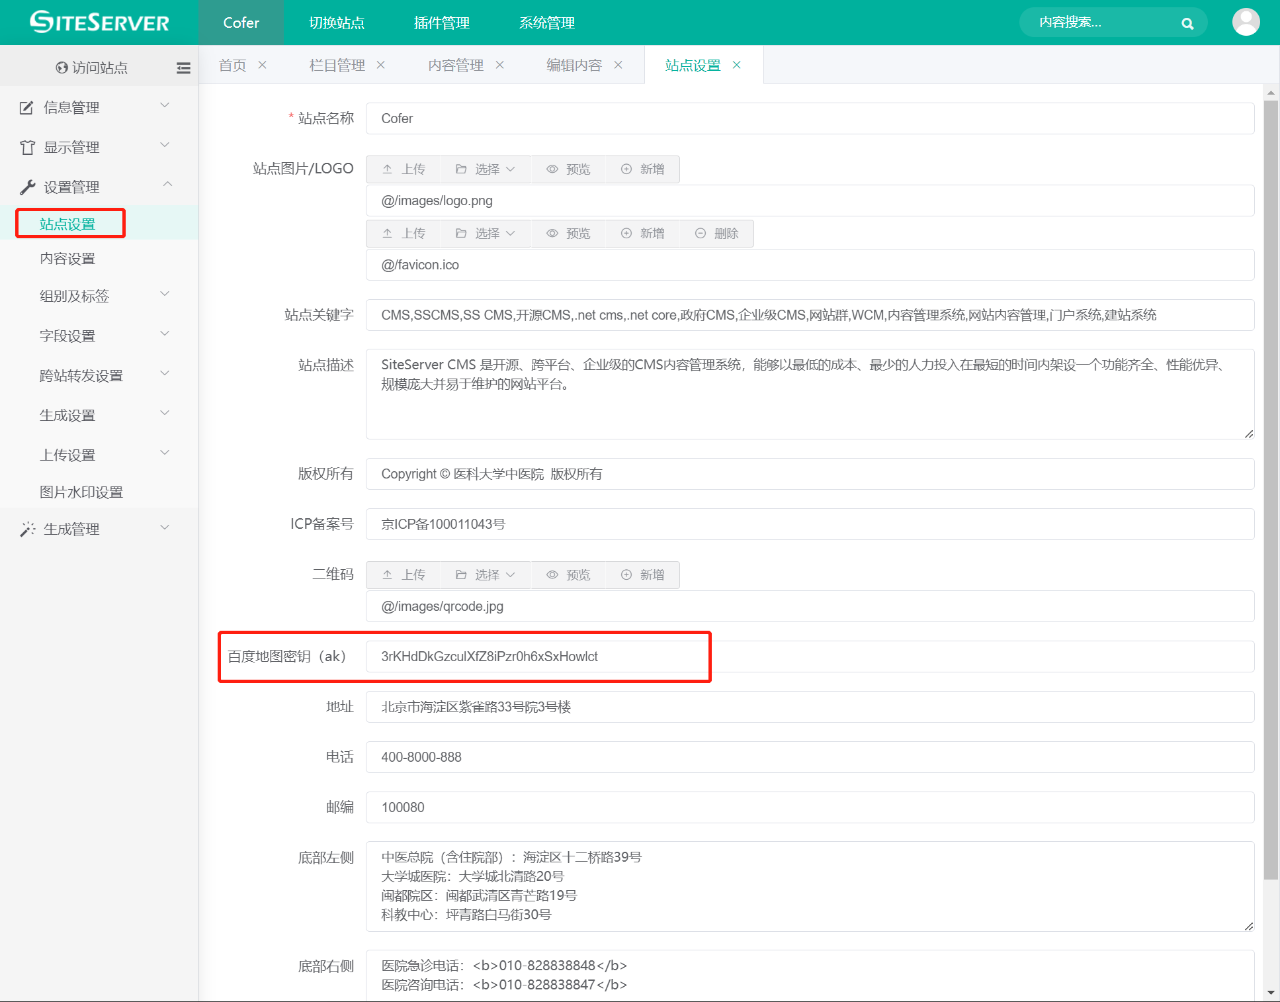The image size is (1280, 1002).
Task: Open the 切换站点 top menu
Action: click(x=337, y=23)
